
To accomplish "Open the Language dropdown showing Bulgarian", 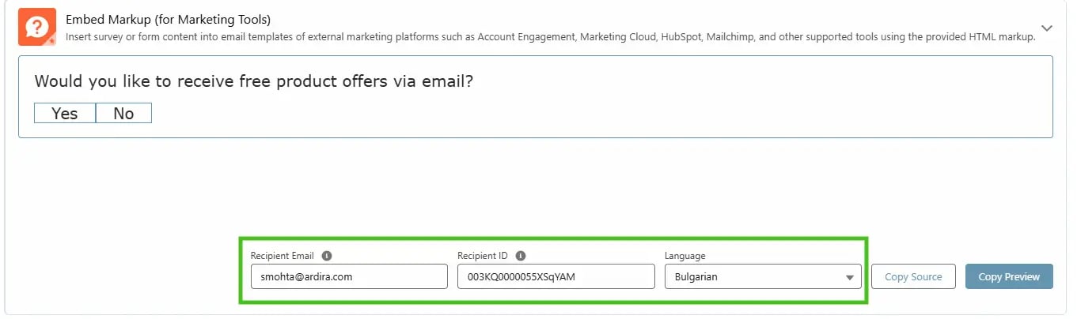I will click(763, 277).
